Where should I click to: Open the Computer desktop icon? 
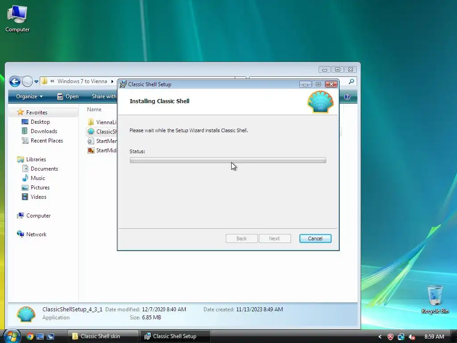(x=17, y=19)
